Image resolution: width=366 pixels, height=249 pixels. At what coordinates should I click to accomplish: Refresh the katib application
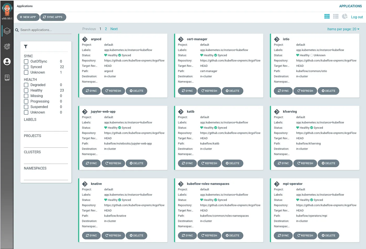[x=209, y=163]
